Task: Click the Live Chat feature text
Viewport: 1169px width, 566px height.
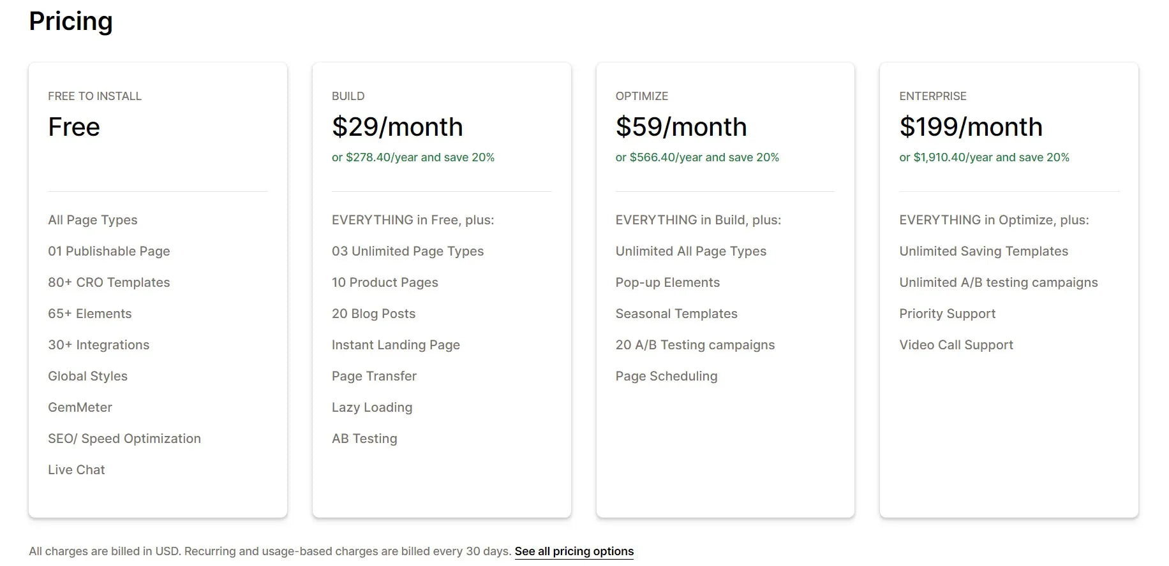Action: point(76,470)
